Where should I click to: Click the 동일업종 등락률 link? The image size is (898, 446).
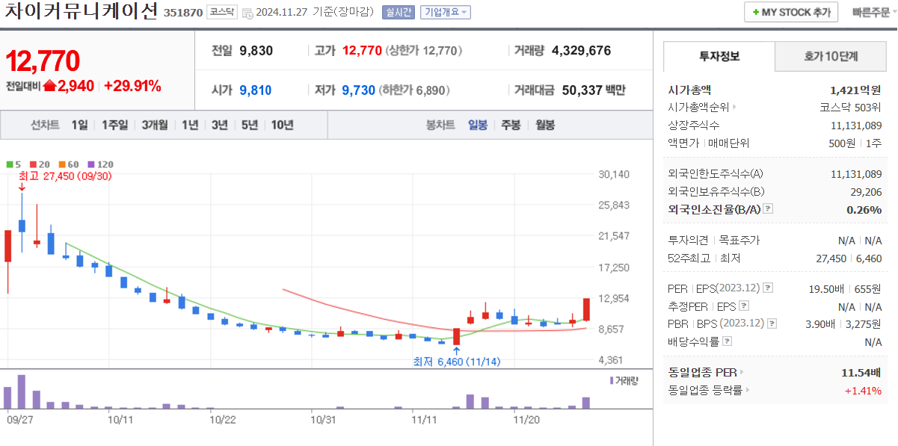(705, 390)
